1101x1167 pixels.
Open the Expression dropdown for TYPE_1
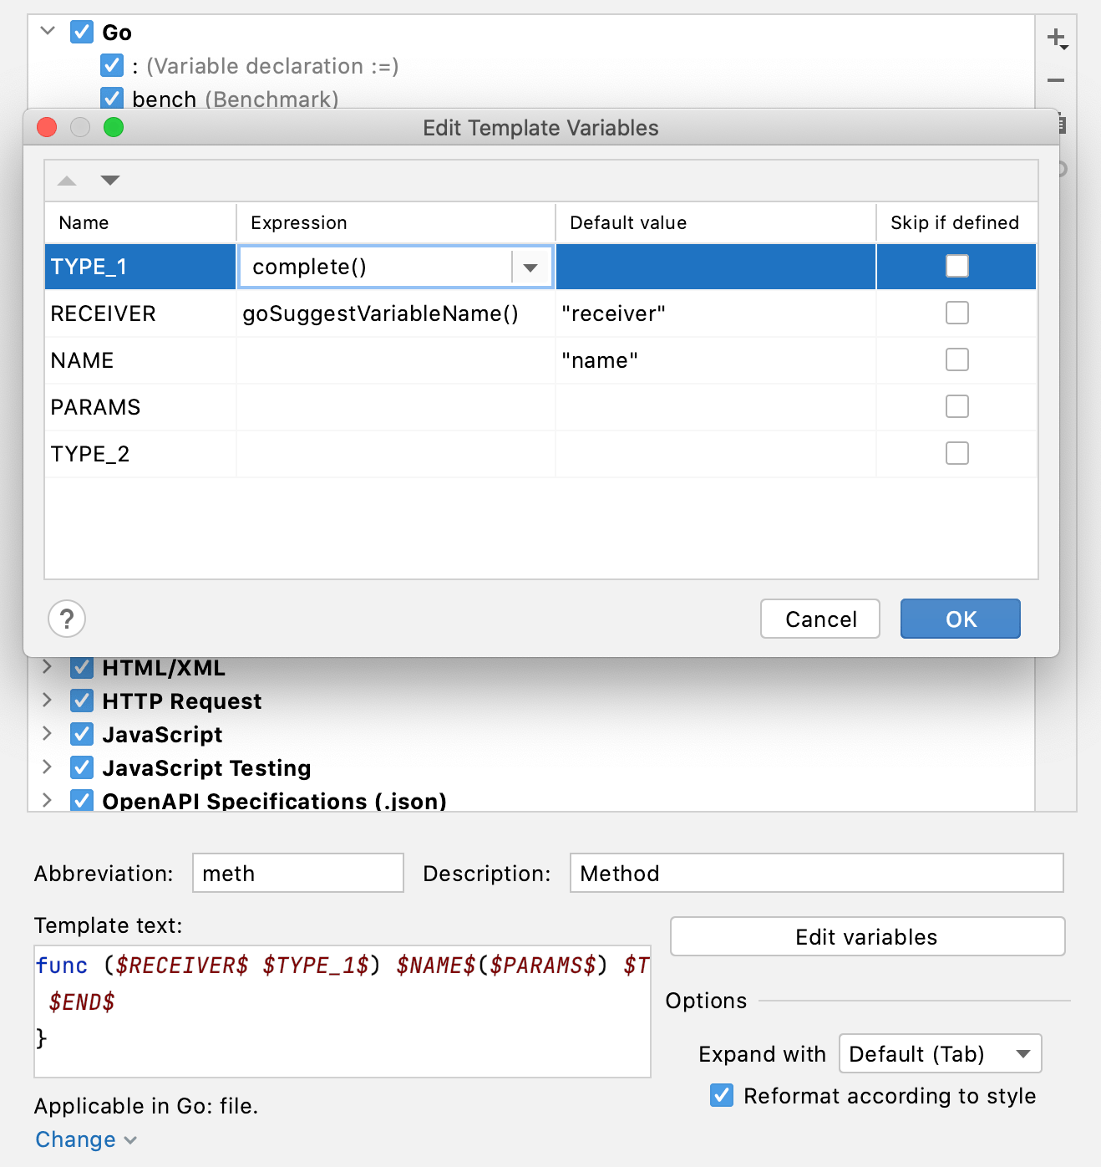coord(531,266)
